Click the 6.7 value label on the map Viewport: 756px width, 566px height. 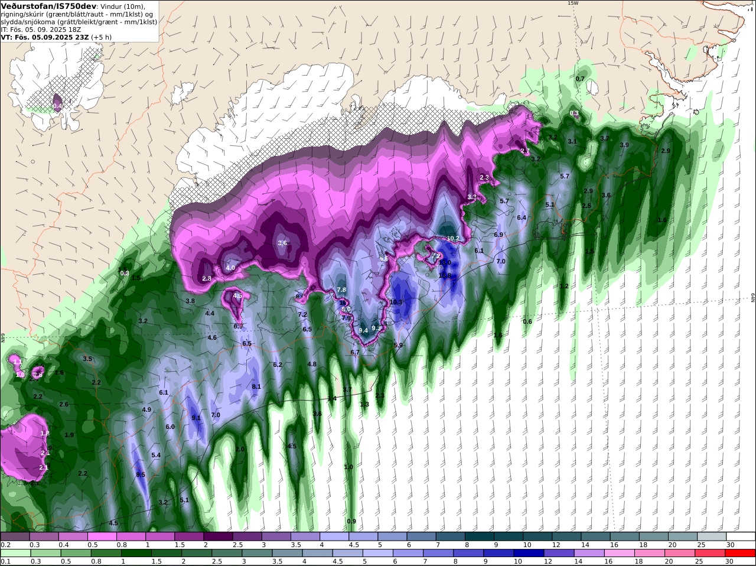[x=355, y=352]
